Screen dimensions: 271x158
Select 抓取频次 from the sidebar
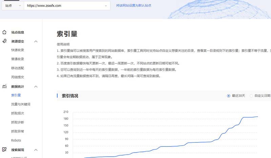(18, 113)
